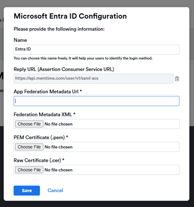The image size is (194, 207).
Task: Click 'No file chosen' beside Raw Certificate
Action: tap(59, 170)
